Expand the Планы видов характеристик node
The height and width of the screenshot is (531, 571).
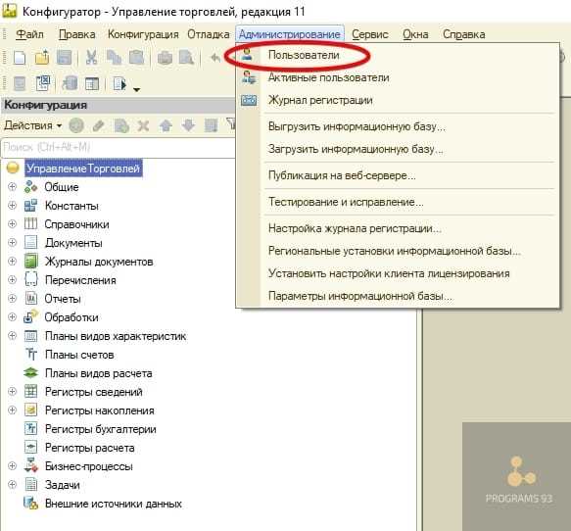click(x=12, y=335)
